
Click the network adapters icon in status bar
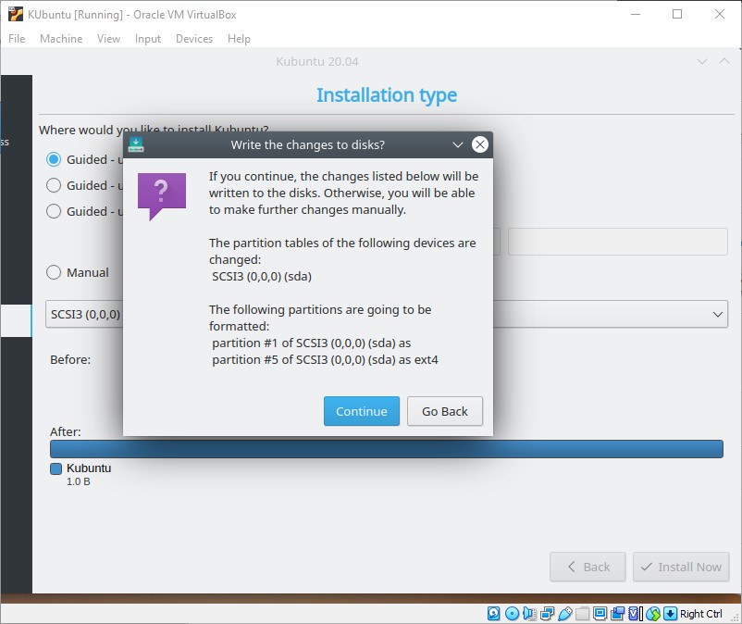(x=547, y=614)
